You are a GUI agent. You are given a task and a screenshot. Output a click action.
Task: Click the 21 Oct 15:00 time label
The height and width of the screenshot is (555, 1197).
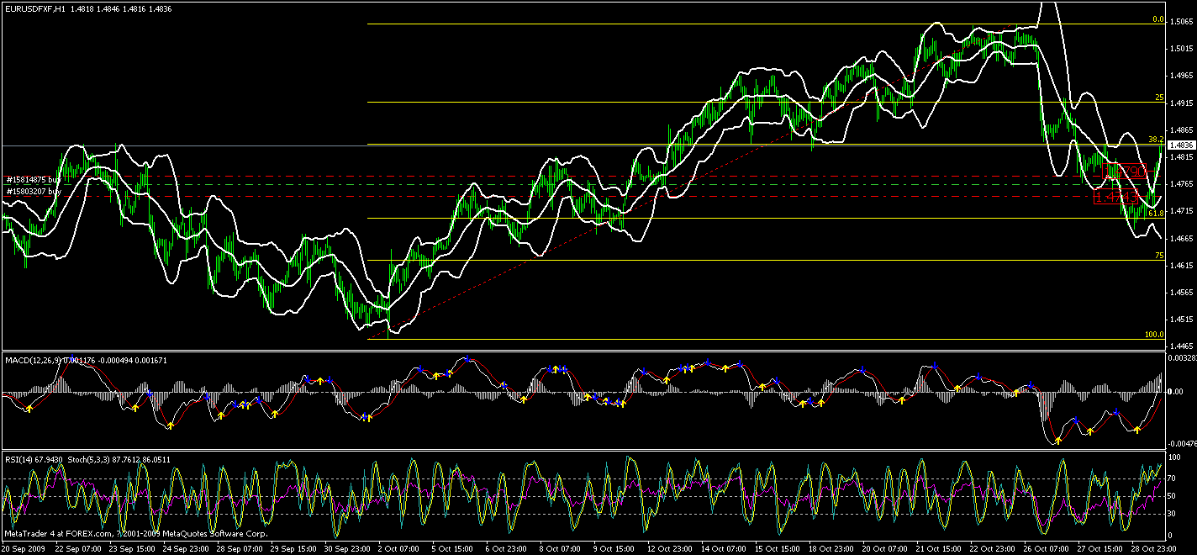940,548
